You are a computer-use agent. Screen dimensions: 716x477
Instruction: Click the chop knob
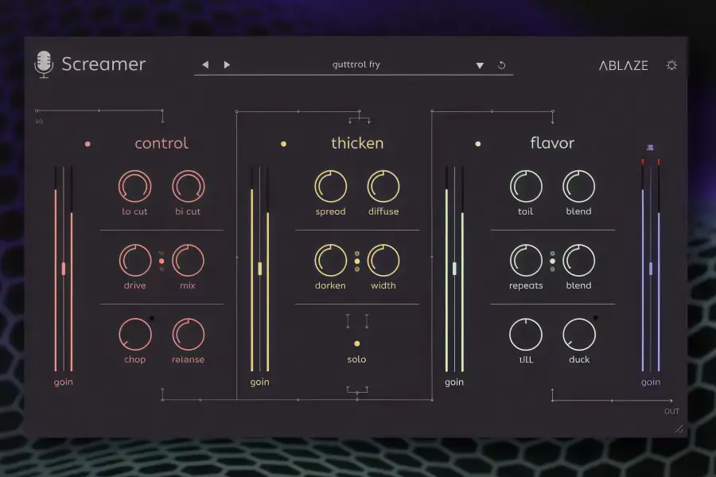pyautogui.click(x=135, y=334)
